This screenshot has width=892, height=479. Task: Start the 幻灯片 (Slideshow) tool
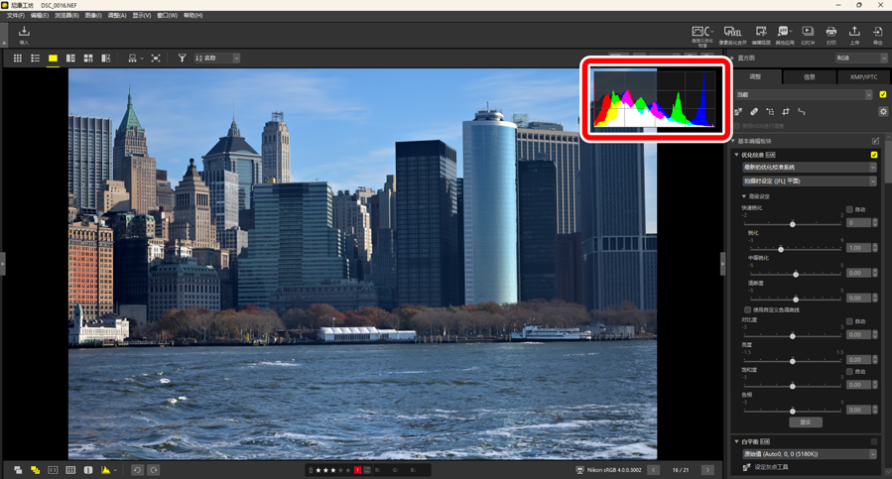(x=808, y=35)
